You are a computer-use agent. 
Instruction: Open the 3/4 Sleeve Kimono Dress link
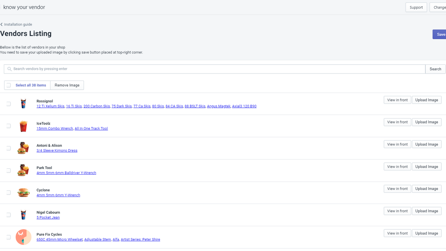(x=57, y=151)
